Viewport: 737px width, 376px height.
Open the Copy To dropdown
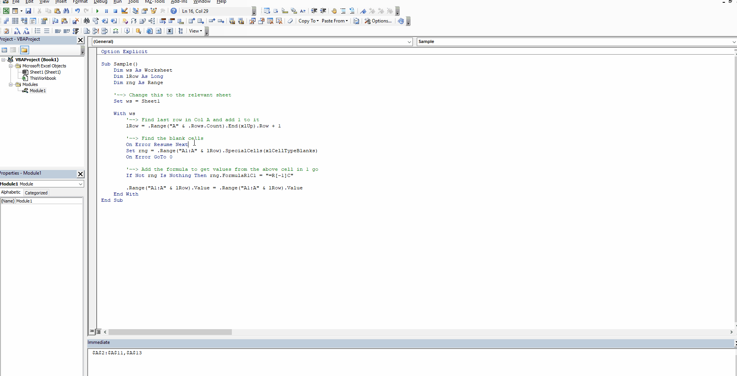pyautogui.click(x=309, y=21)
